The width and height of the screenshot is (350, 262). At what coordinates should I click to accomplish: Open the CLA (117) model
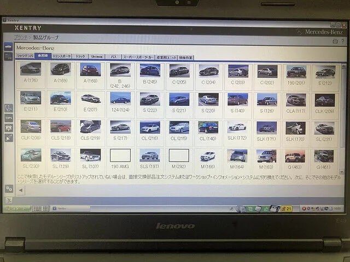pos(296,100)
